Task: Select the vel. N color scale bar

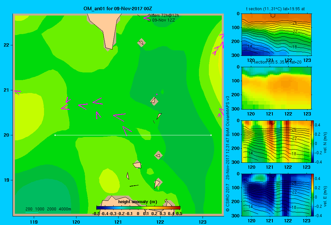Action: pos(312,141)
